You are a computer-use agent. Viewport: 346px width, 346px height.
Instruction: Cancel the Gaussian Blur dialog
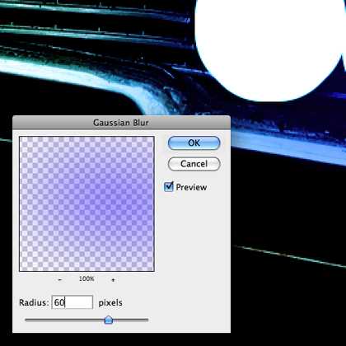coord(194,164)
